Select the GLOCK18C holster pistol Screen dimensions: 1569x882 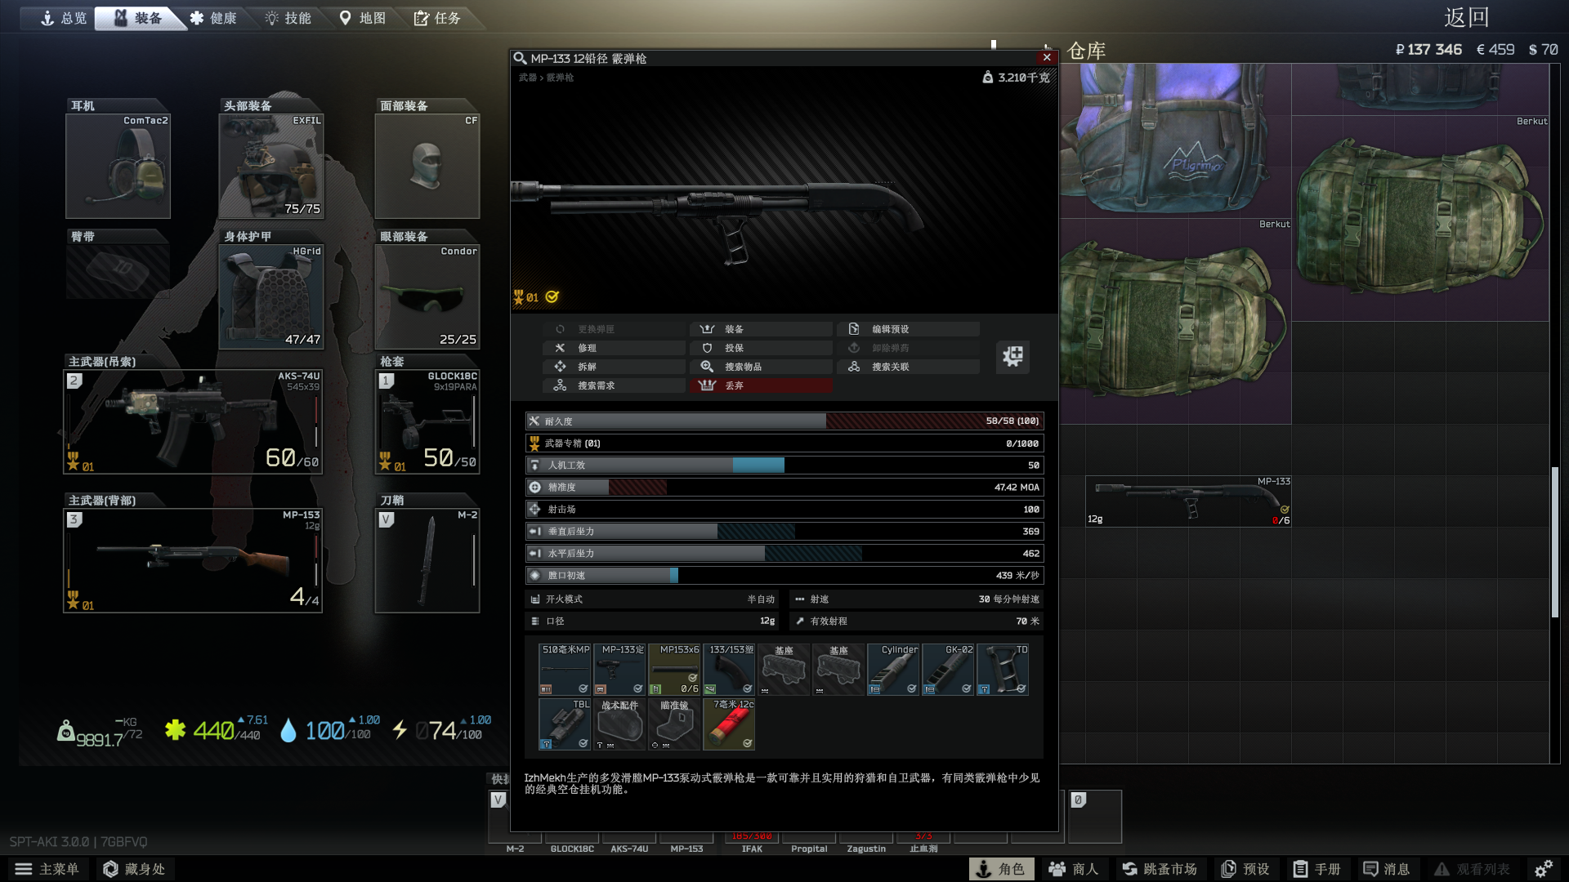click(427, 421)
